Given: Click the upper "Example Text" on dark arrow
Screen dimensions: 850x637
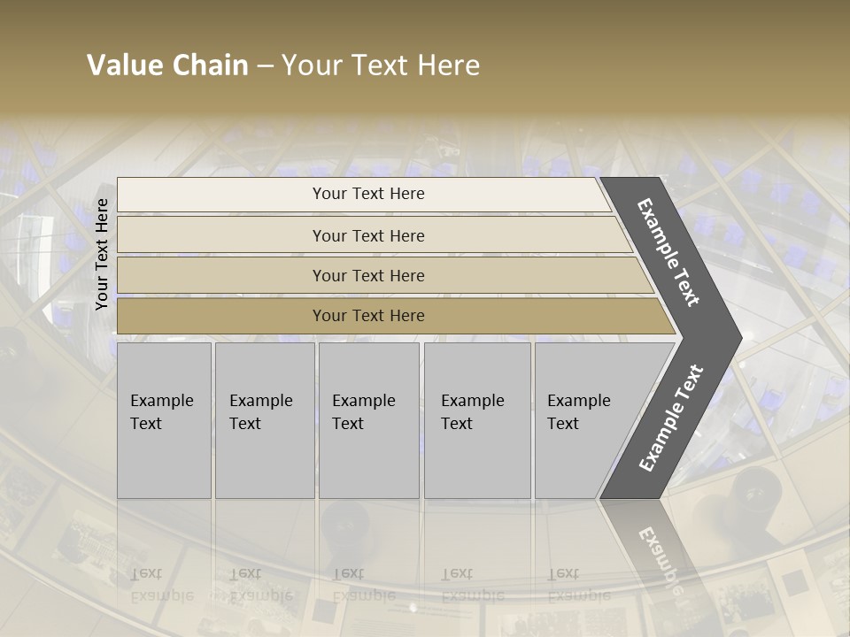Looking at the screenshot, I should click(668, 252).
